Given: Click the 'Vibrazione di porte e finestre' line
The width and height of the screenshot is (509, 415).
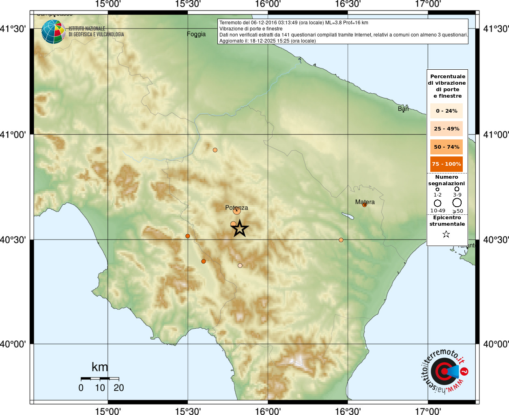Looking at the screenshot, I should tap(251, 29).
